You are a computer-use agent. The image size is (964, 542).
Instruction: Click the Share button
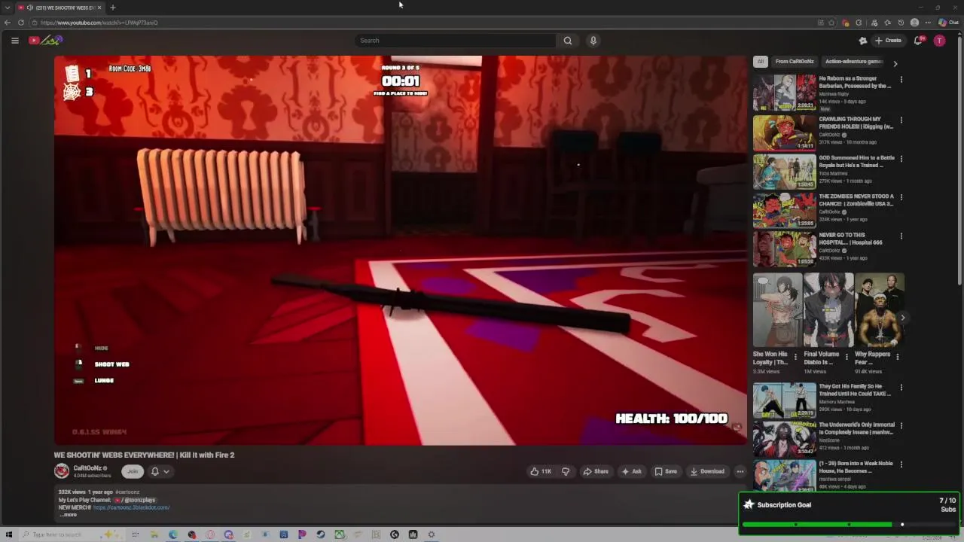596,471
